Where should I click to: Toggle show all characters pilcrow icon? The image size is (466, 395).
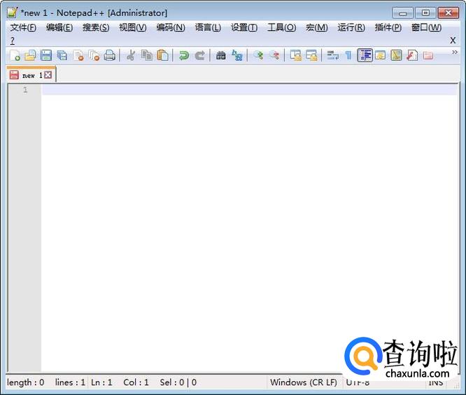coord(348,55)
